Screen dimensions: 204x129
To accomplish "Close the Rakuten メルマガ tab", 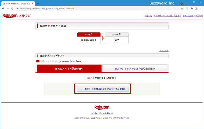I will 33,4.
